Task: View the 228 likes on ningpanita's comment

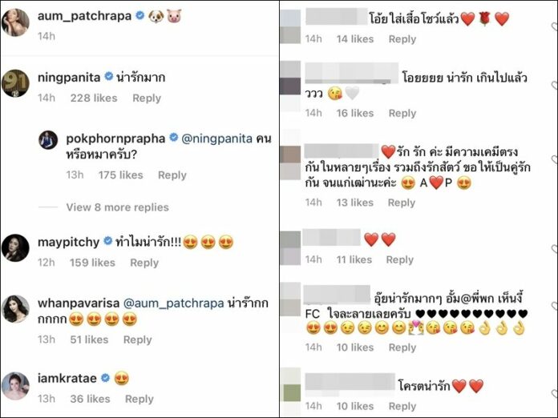Action: (94, 98)
